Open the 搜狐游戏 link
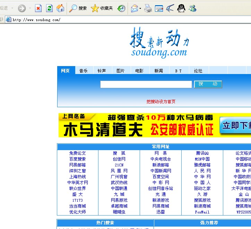The height and width of the screenshot is (229, 251). pos(202,200)
